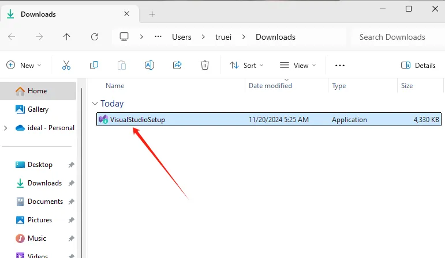
Task: Unpin Desktop from Quick access
Action: [x=71, y=165]
